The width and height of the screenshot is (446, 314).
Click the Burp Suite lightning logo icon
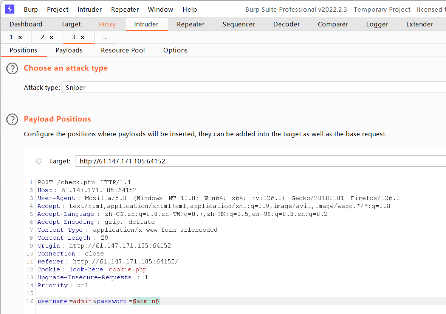tap(10, 9)
